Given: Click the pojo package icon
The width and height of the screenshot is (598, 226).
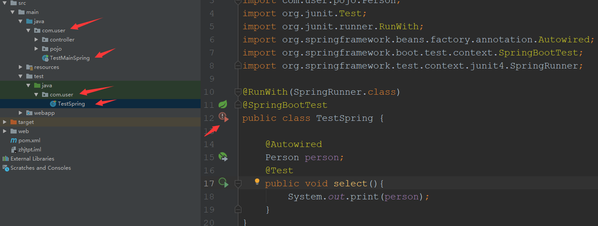Looking at the screenshot, I should [x=45, y=49].
